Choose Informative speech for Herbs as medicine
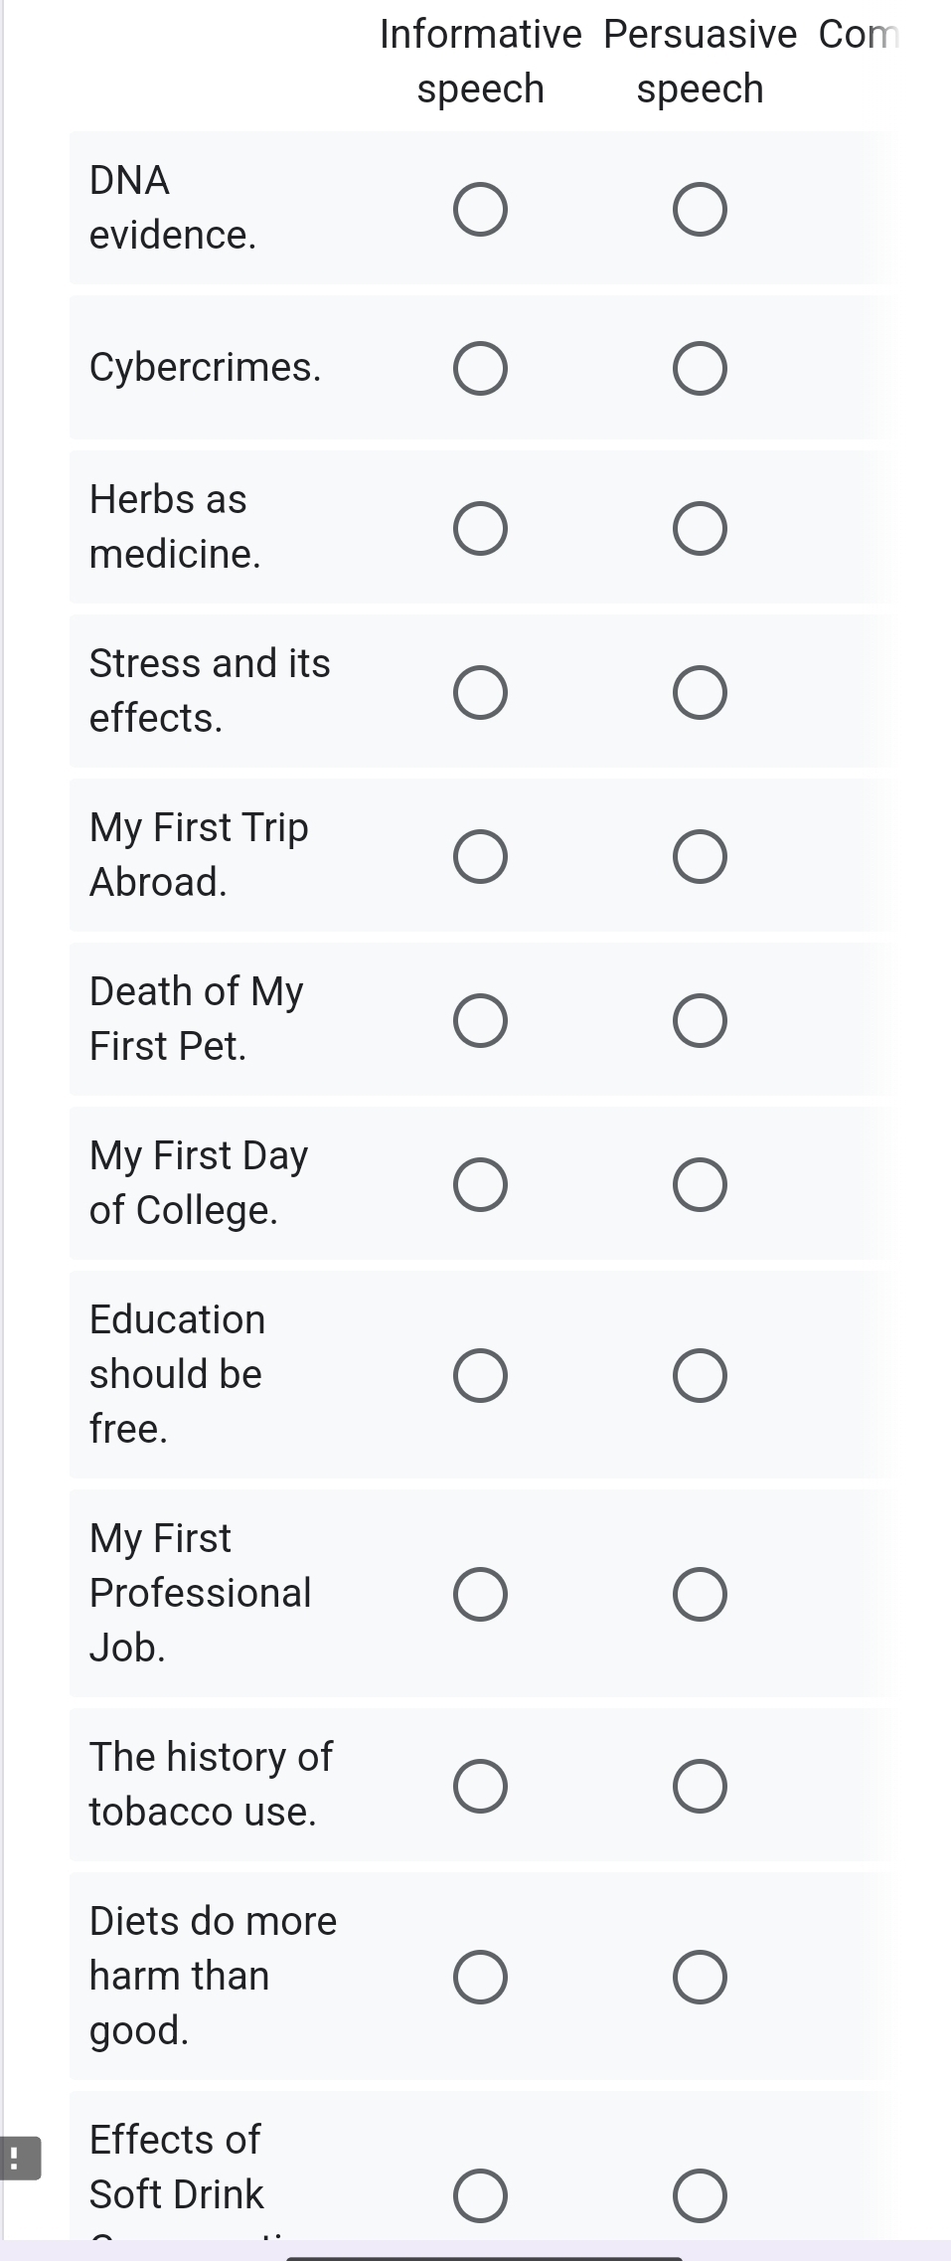This screenshot has width=951, height=2261. click(x=481, y=529)
